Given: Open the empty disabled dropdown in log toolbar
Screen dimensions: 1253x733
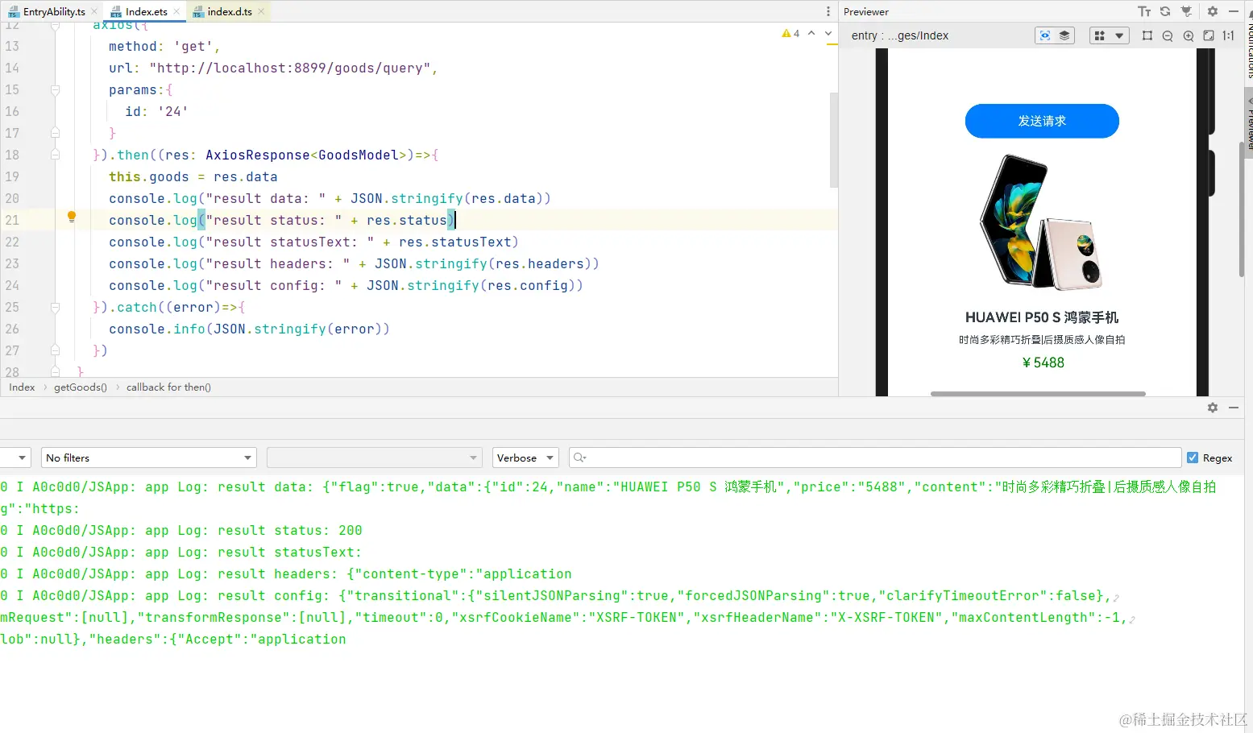Looking at the screenshot, I should pyautogui.click(x=375, y=458).
